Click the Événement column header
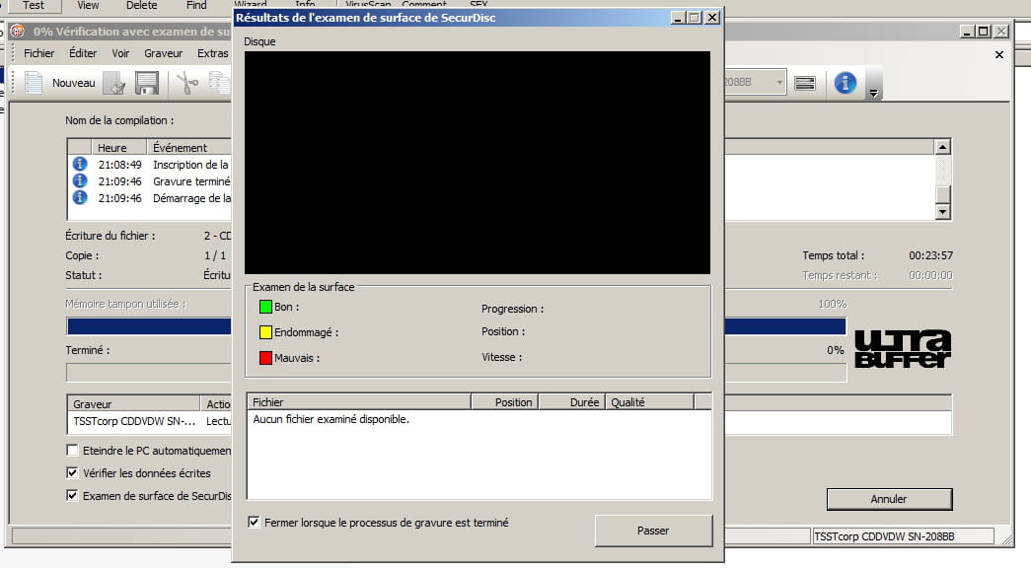The image size is (1031, 568). coord(189,147)
